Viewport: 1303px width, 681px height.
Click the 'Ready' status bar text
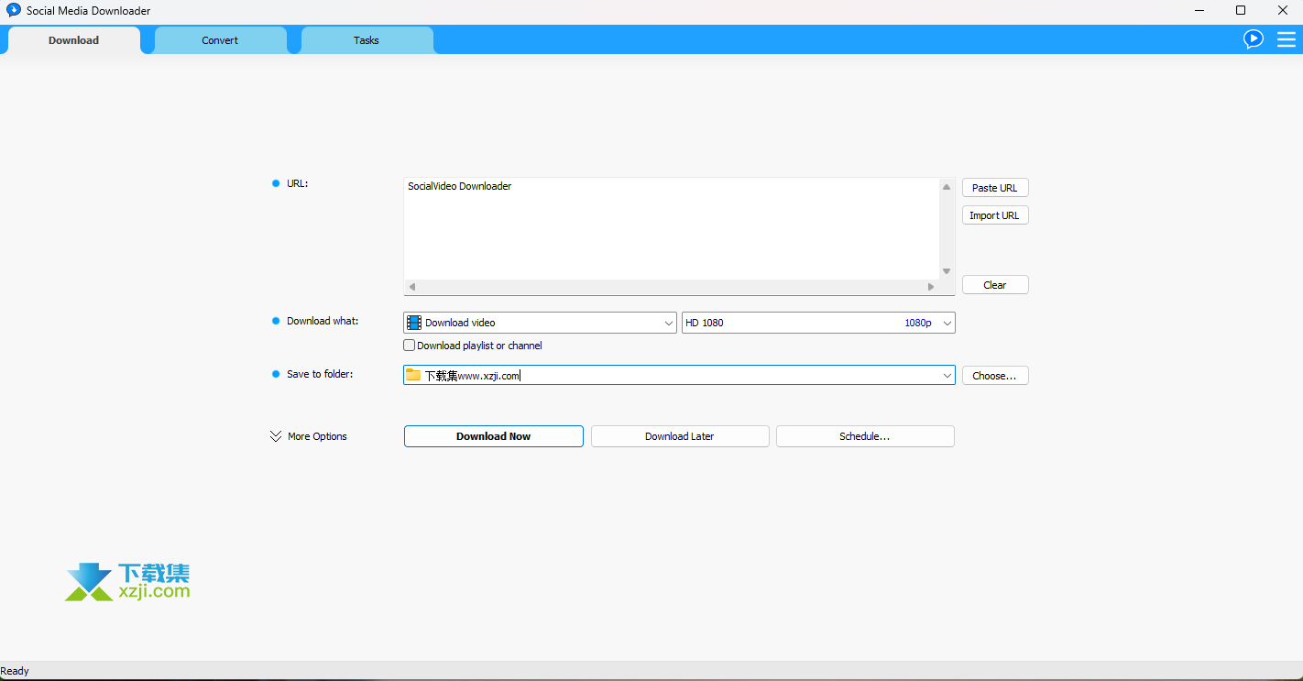15,671
